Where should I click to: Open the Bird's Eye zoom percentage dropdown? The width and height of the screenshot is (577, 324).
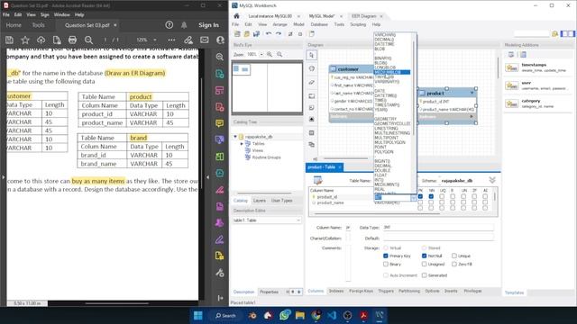(x=261, y=54)
